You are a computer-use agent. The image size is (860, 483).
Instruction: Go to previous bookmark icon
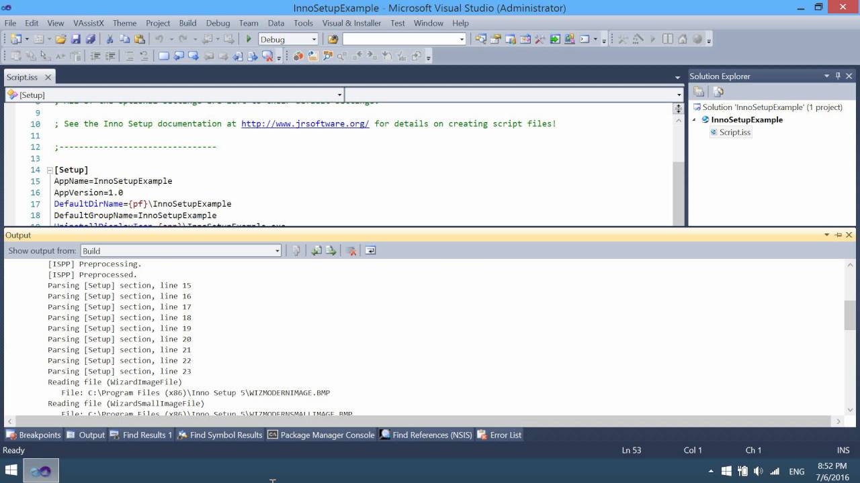click(178, 56)
